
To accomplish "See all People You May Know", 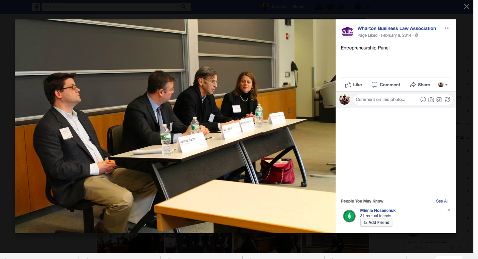I will click(x=442, y=201).
